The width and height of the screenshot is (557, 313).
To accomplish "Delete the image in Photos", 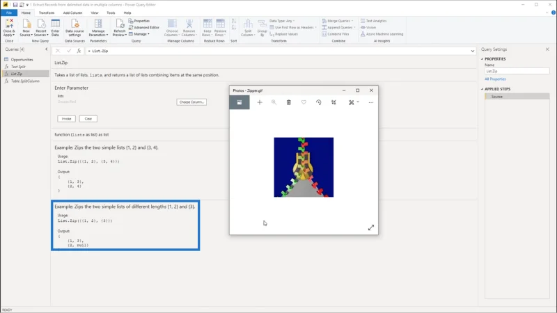I will click(289, 102).
